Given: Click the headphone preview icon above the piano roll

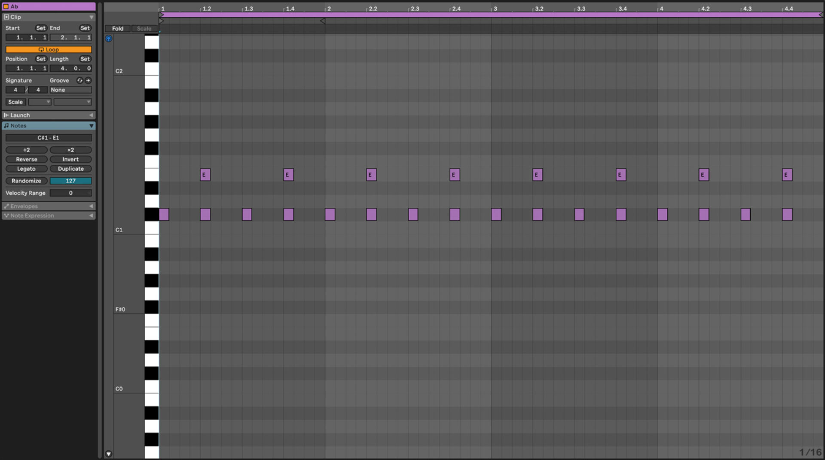Looking at the screenshot, I should [109, 38].
